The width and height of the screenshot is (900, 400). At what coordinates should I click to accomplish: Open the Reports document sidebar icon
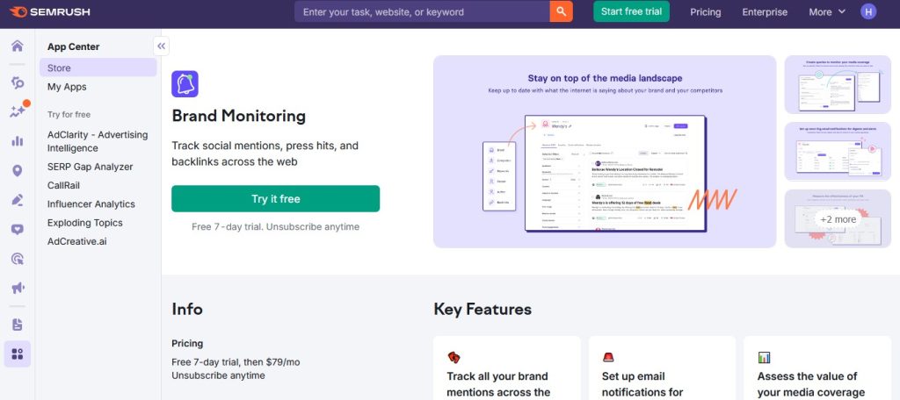pyautogui.click(x=18, y=325)
